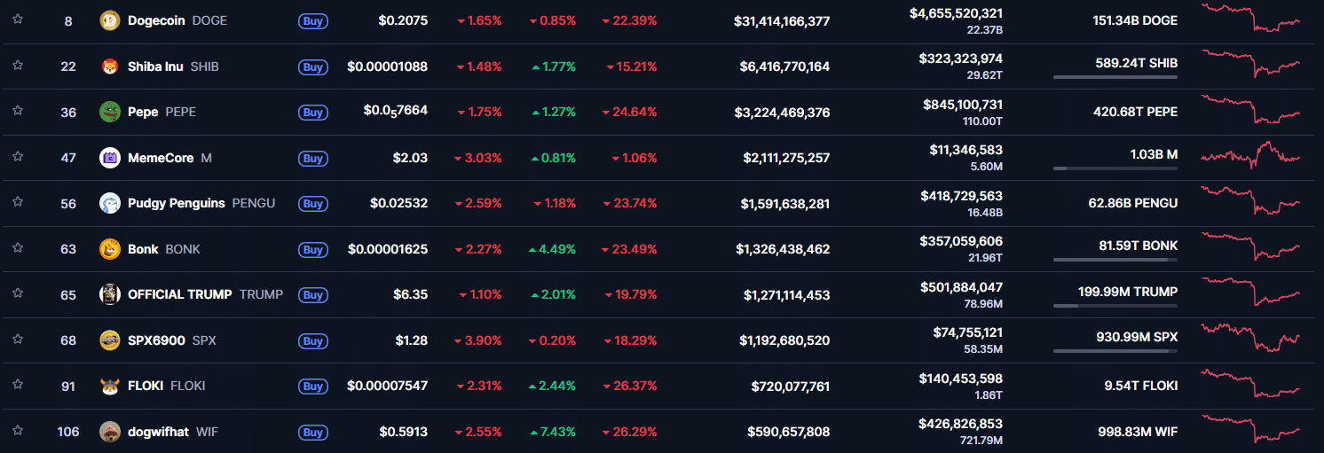1324x453 pixels.
Task: Click the Shiba Inu circulating supply bar
Action: (x=1115, y=77)
